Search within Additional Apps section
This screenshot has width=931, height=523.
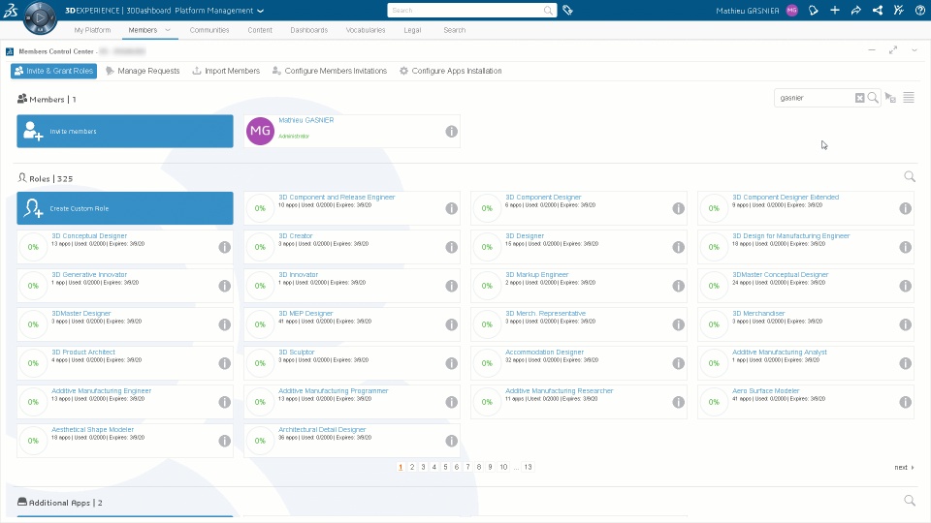coord(909,501)
